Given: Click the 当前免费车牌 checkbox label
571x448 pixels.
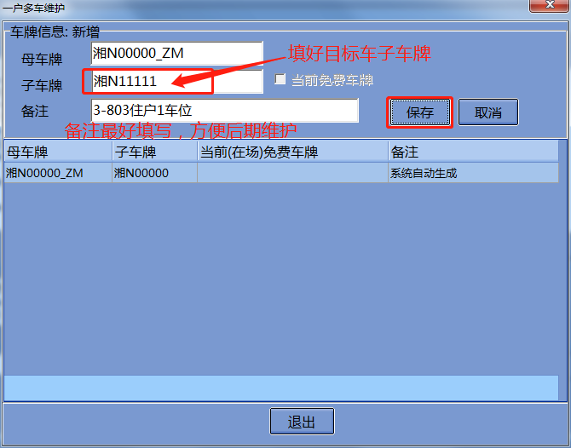Looking at the screenshot, I should [332, 80].
